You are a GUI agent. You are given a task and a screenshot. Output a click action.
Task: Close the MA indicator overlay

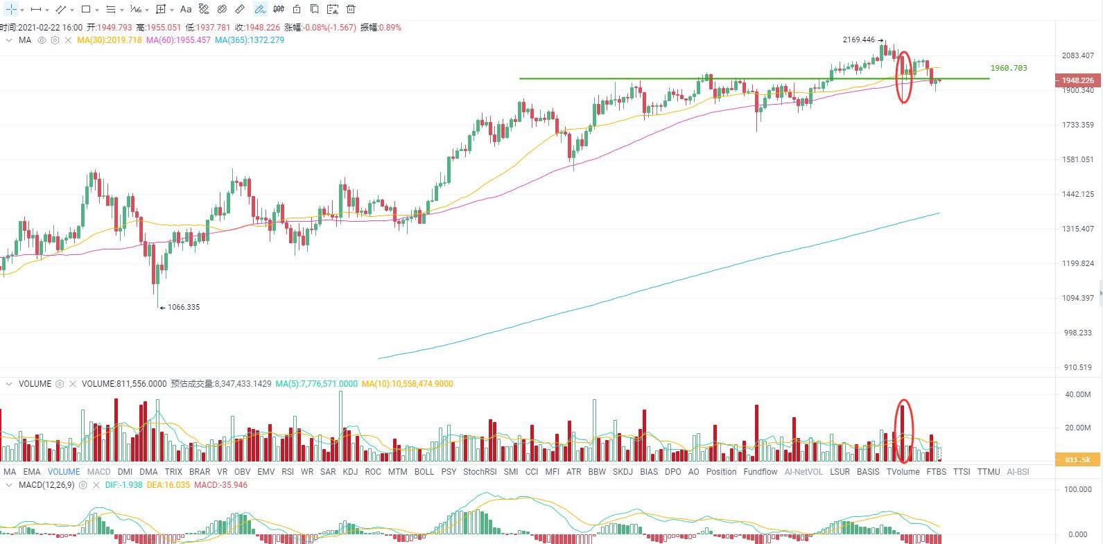coord(68,40)
